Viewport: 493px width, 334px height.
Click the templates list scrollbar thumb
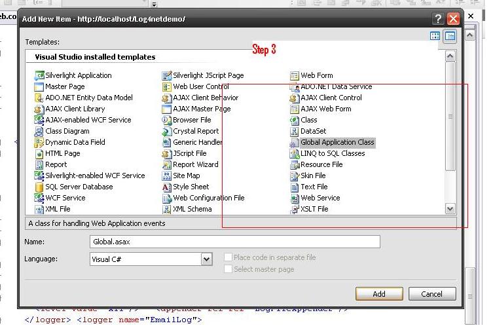450,117
